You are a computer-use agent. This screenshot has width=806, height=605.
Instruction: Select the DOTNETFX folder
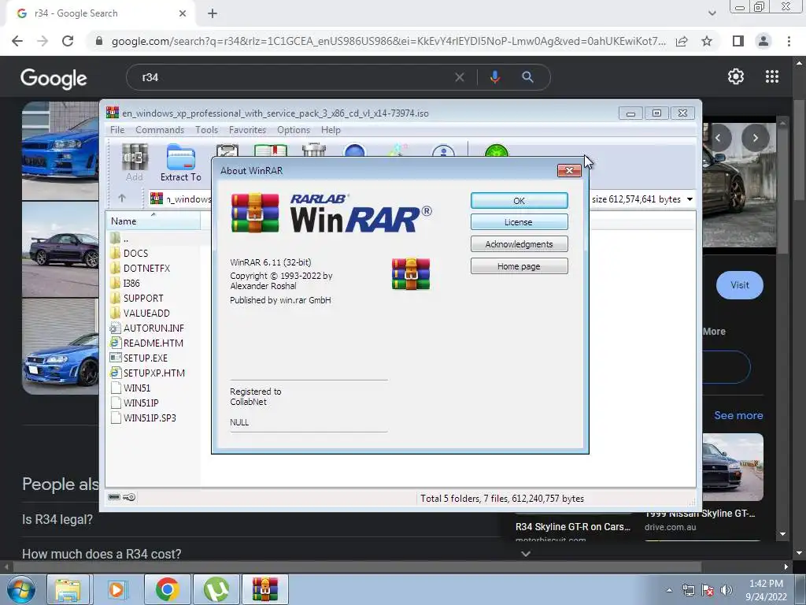pos(146,268)
